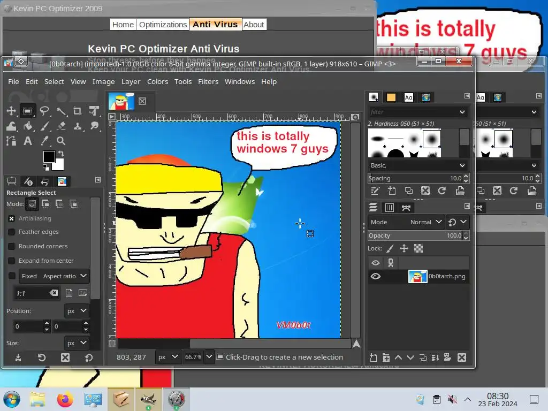Select the Bucket Fill tool

point(28,126)
